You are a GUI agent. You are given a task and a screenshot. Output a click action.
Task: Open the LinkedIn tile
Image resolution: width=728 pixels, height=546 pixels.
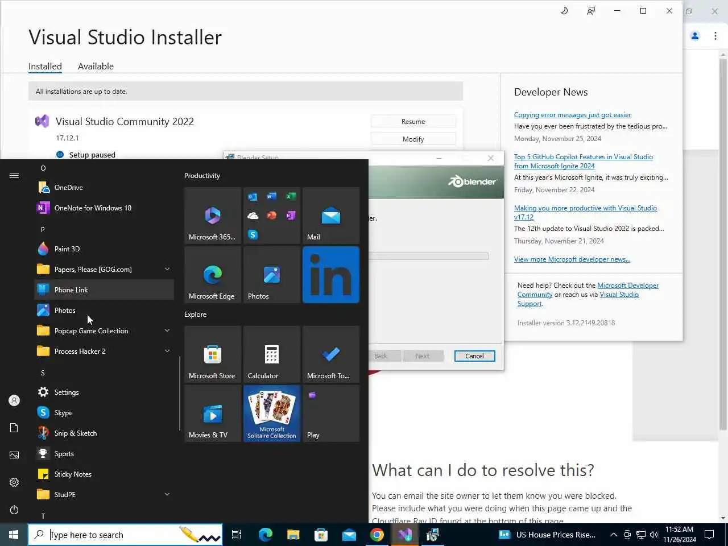331,275
